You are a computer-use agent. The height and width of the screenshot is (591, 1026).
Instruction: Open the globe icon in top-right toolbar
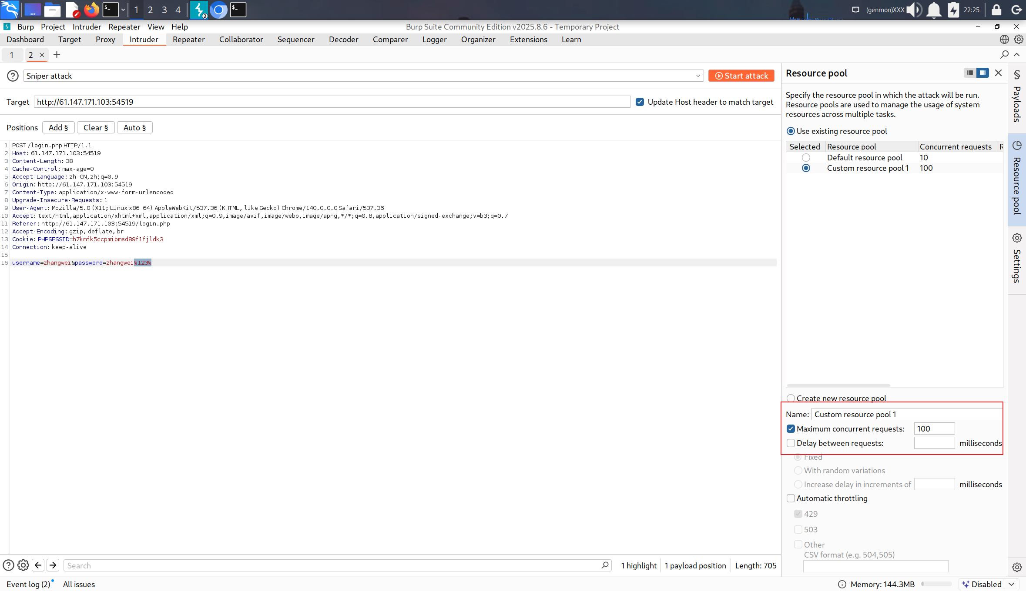(x=1004, y=40)
